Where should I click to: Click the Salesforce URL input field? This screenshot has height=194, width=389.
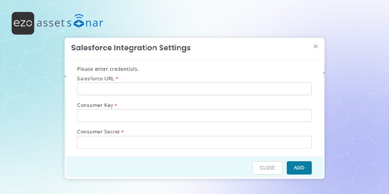(x=194, y=89)
